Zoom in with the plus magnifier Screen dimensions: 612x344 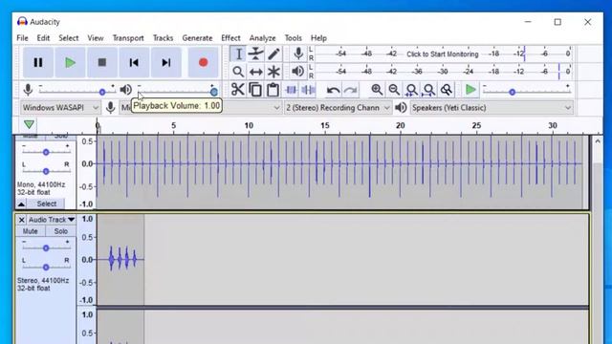point(377,90)
